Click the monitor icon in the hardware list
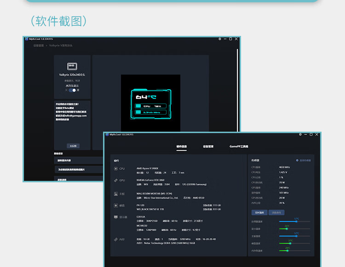The height and width of the screenshot is (267, 345). pyautogui.click(x=116, y=217)
